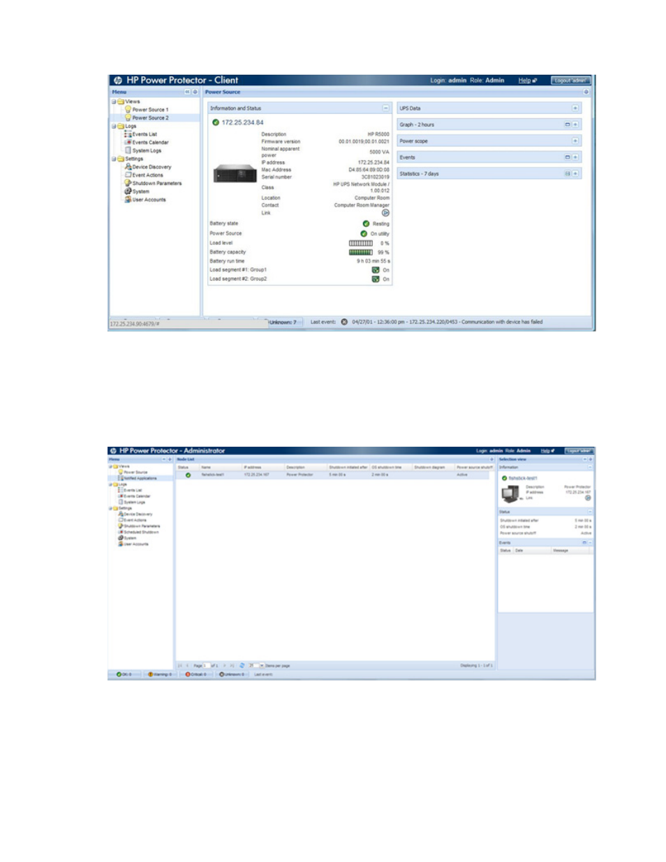Open Scheduled Shutdown in Administrator window

pyautogui.click(x=141, y=532)
